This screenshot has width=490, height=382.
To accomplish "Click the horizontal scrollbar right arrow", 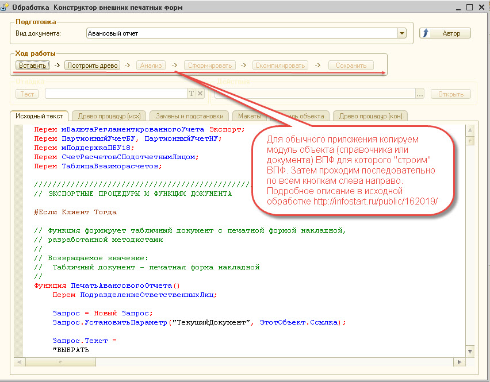I will point(459,362).
